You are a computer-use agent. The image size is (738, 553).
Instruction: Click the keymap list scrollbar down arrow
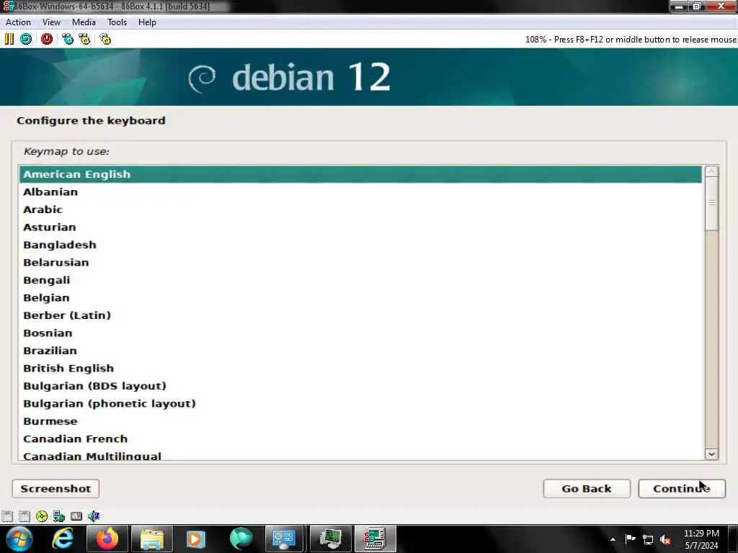point(711,454)
